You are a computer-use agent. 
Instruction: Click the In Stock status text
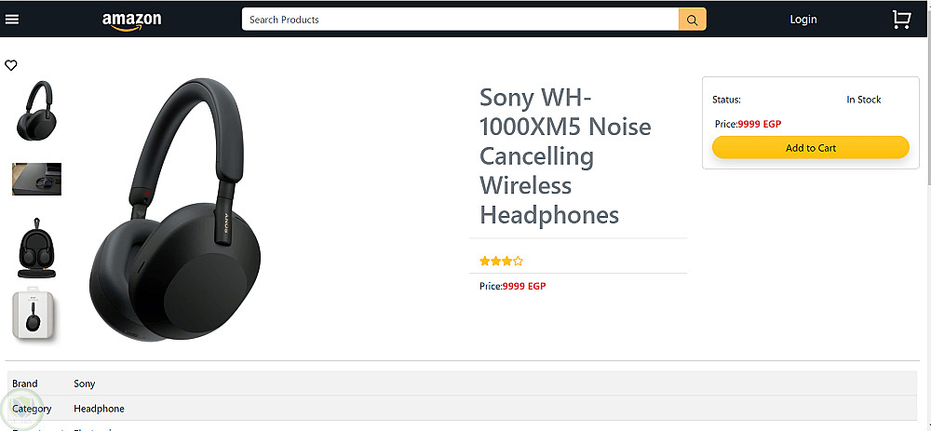[x=863, y=100]
